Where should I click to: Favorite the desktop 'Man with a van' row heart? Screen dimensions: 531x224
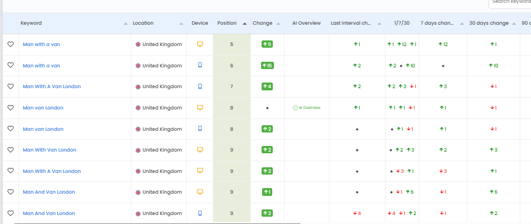click(11, 44)
